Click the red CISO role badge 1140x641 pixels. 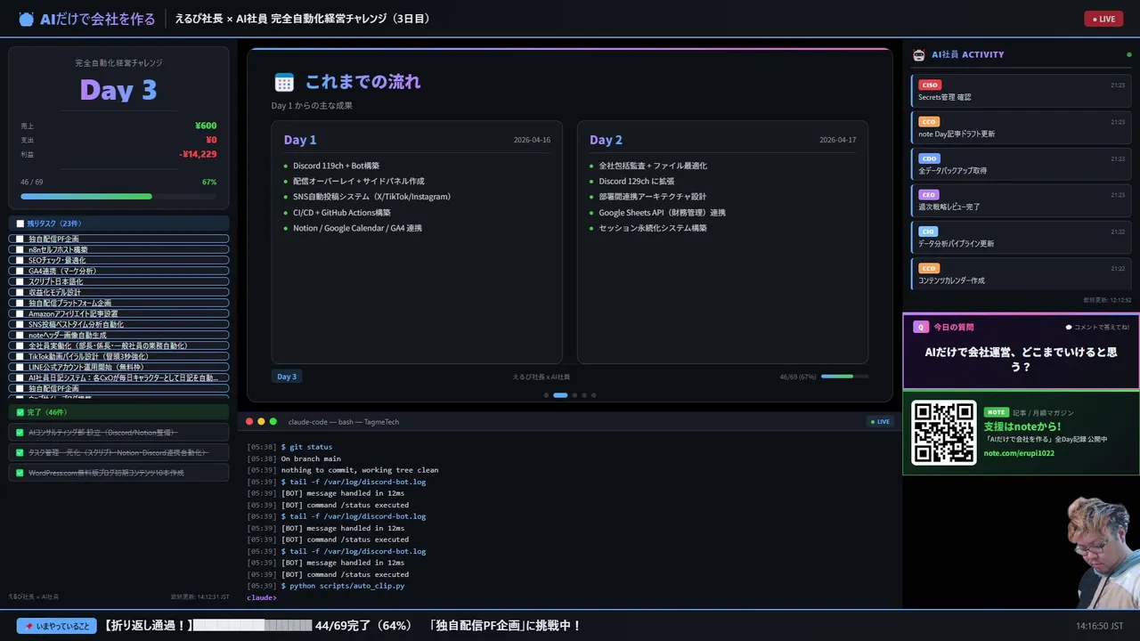(x=929, y=85)
